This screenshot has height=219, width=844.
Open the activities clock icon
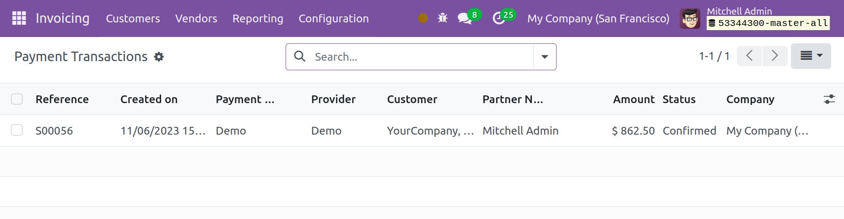pos(498,19)
